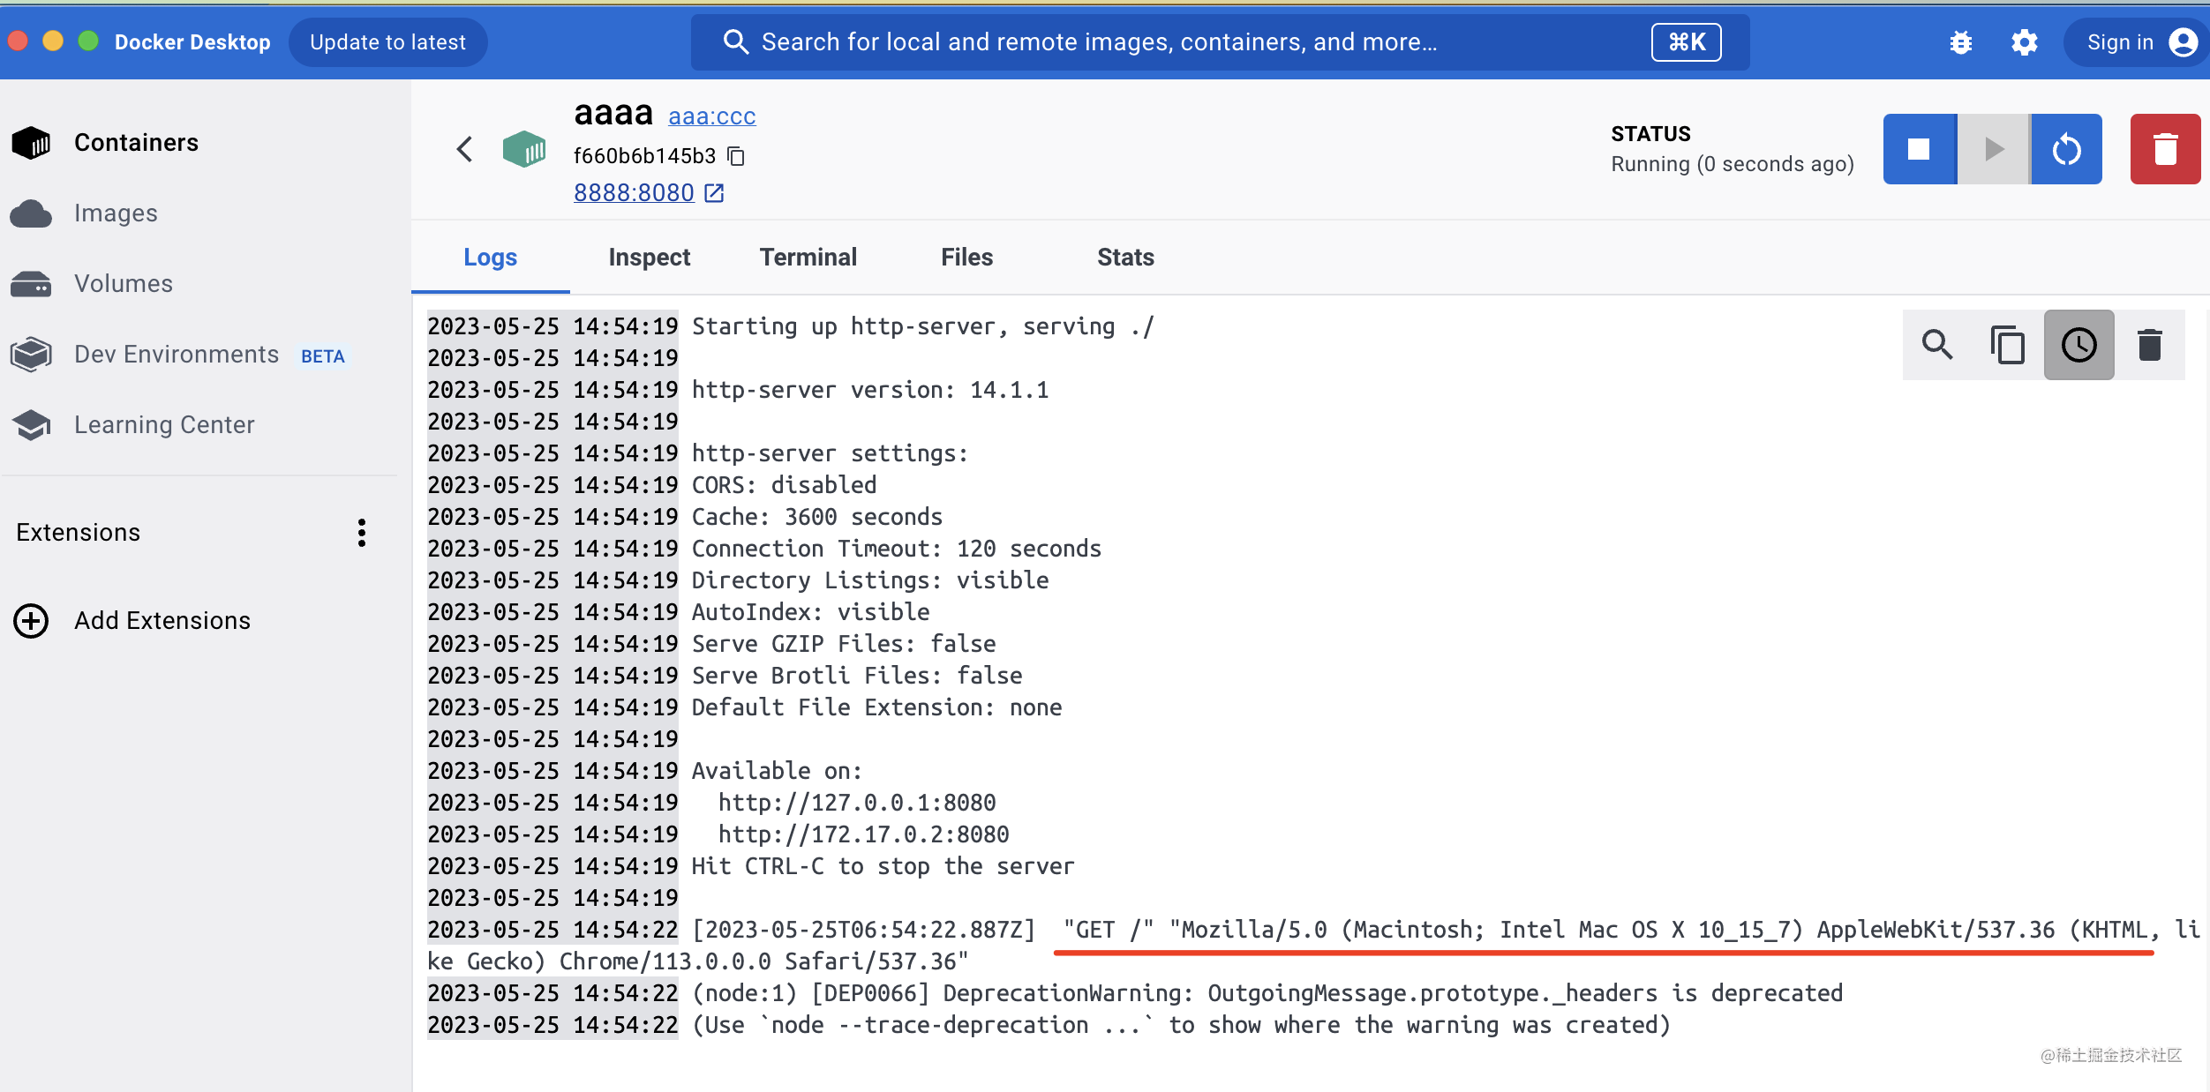Restart the aaaa container
Screen dimensions: 2210x1092
tap(2066, 149)
